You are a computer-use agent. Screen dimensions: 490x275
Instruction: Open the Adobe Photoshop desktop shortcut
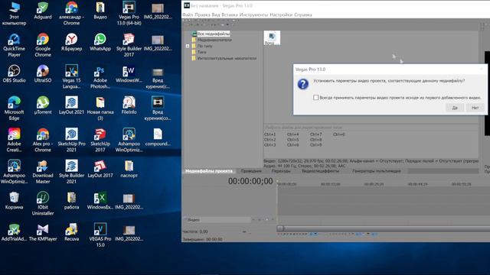pyautogui.click(x=100, y=76)
